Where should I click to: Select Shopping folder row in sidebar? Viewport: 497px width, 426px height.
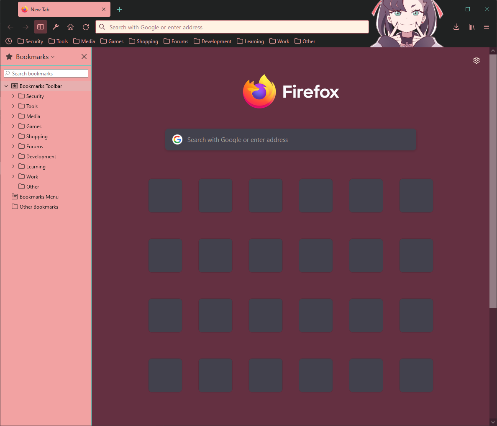pyautogui.click(x=46, y=136)
